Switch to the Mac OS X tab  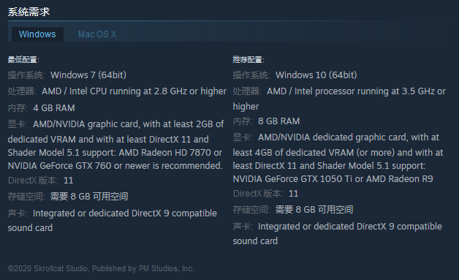97,34
